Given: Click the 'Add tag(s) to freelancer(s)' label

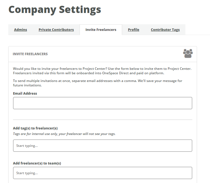Looking at the screenshot, I should 35,128.
